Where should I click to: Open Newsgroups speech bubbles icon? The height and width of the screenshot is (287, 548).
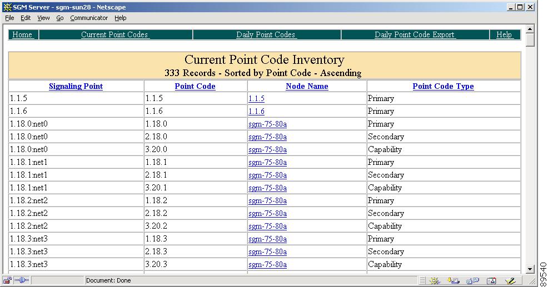472,281
